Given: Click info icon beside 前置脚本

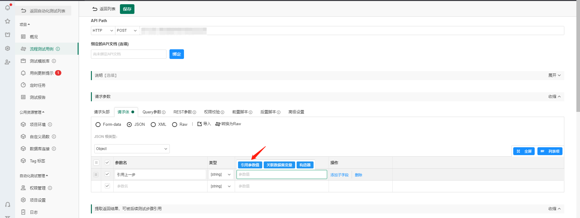Looking at the screenshot, I should tap(250, 112).
